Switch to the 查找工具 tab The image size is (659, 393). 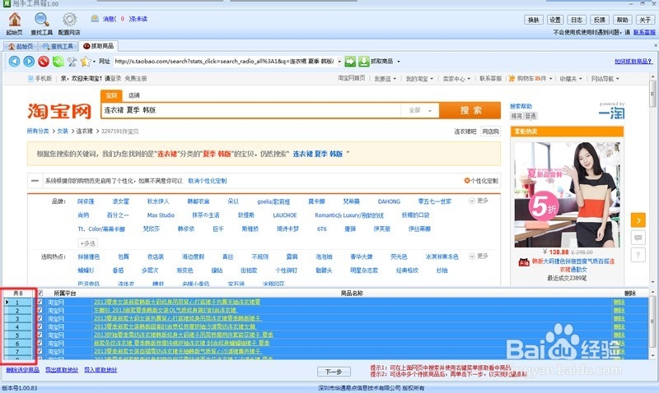tap(58, 46)
